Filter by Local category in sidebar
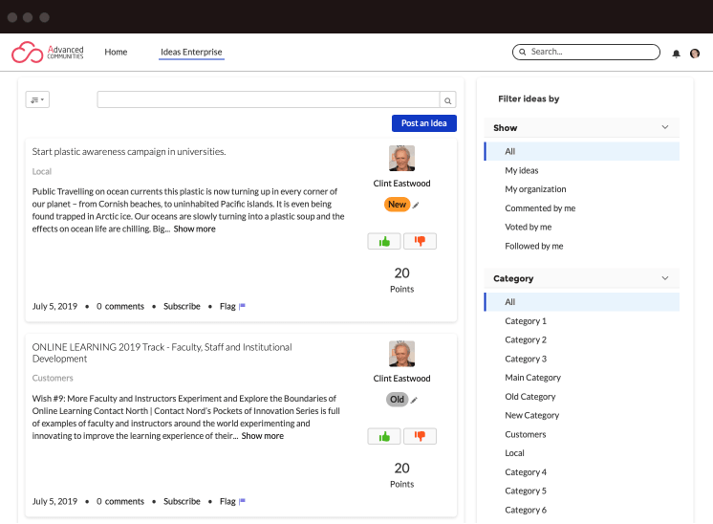Screen dimensions: 713x524 coord(515,453)
